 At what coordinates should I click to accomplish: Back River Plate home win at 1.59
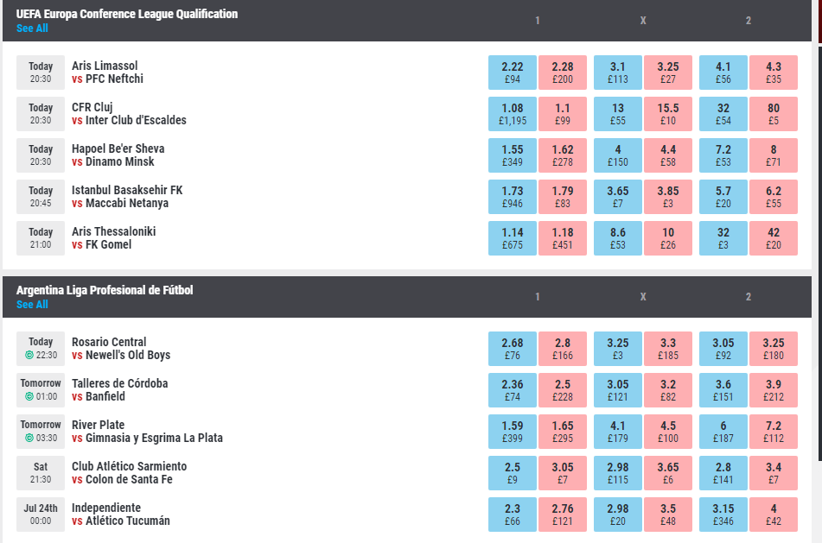tap(513, 432)
